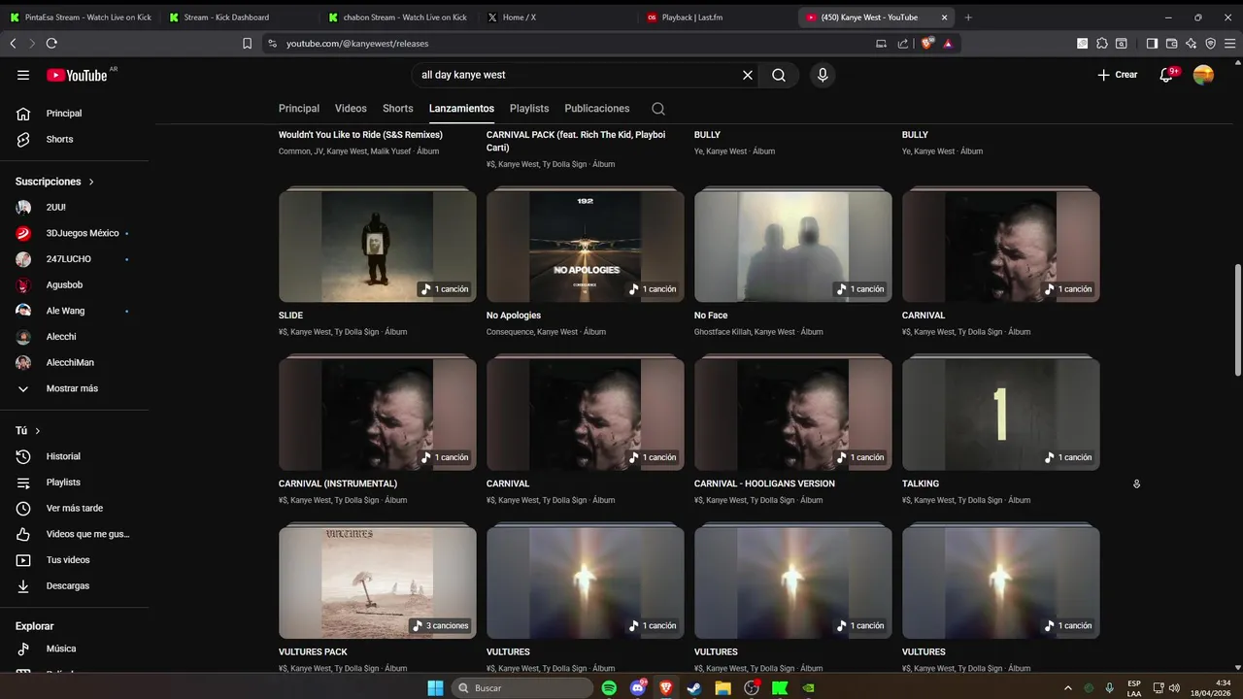
Task: Clear the search box text with X
Action: [748, 75]
